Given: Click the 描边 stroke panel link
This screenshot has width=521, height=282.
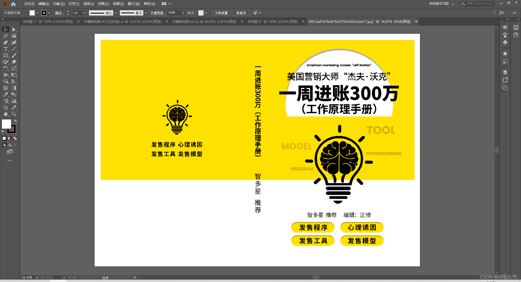Looking at the screenshot, I should pos(59,13).
